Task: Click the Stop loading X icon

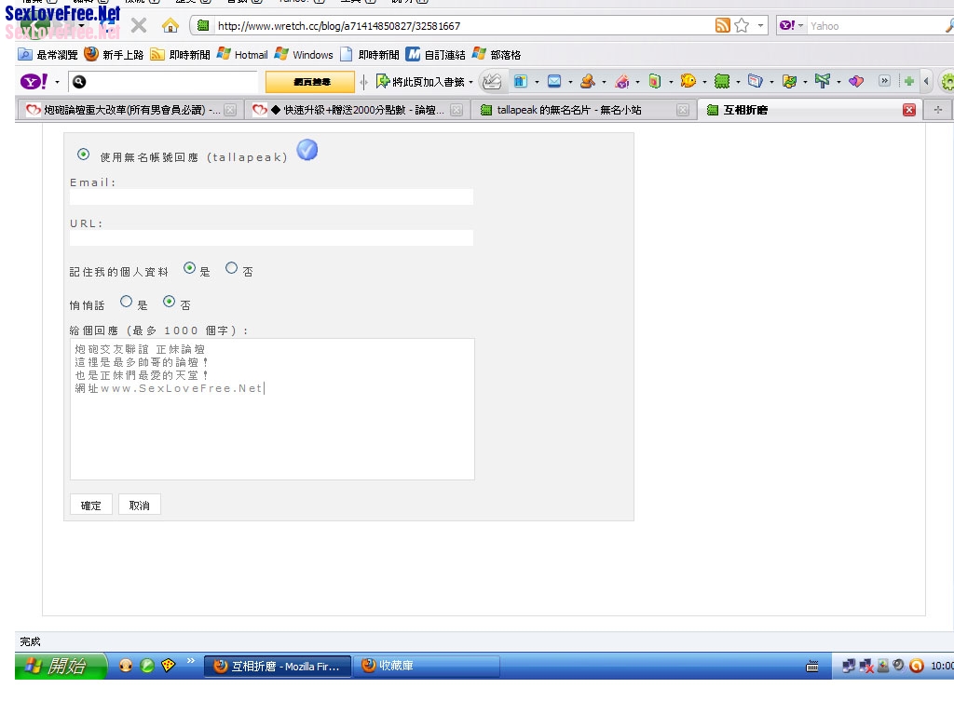Action: point(139,25)
